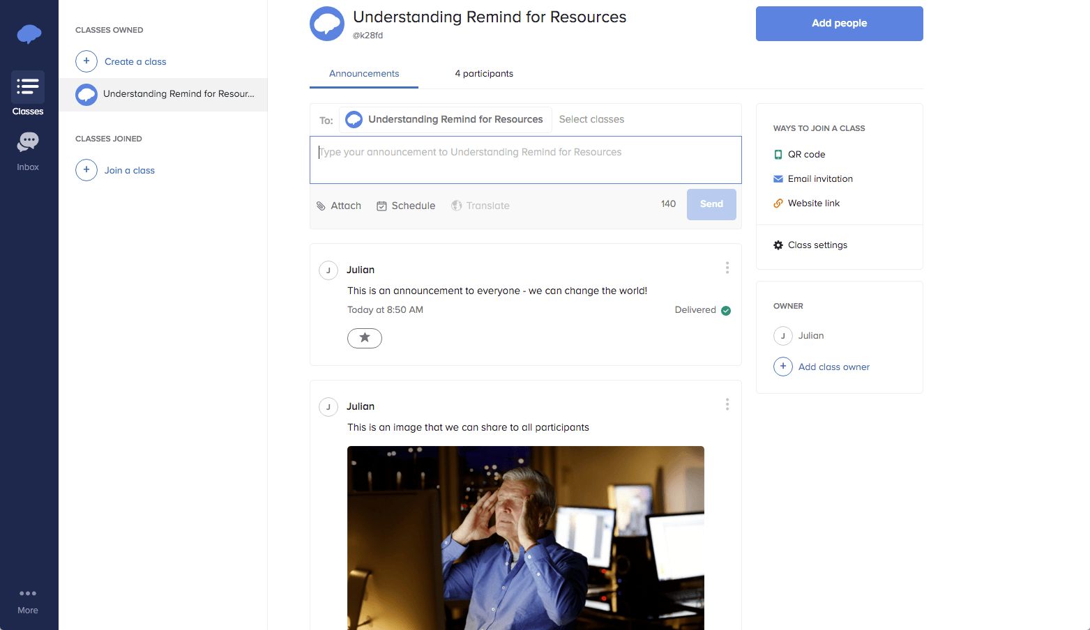Select the Announcements tab
This screenshot has height=630, width=1090.
click(363, 73)
